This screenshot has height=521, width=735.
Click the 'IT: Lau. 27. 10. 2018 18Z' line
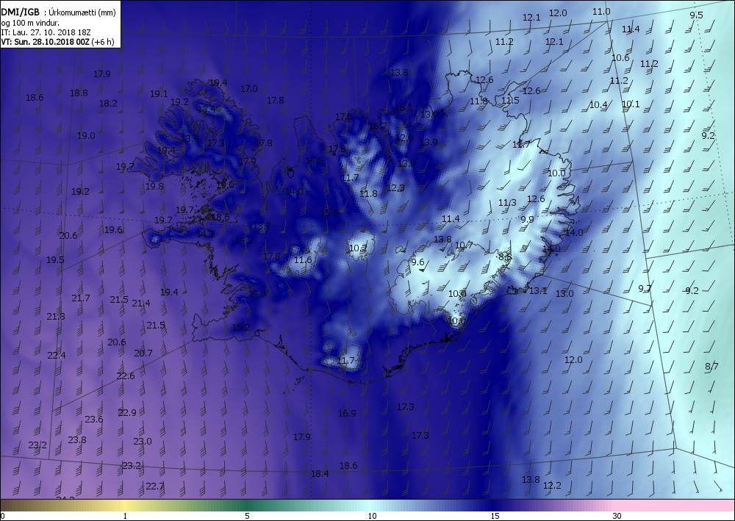[x=46, y=32]
